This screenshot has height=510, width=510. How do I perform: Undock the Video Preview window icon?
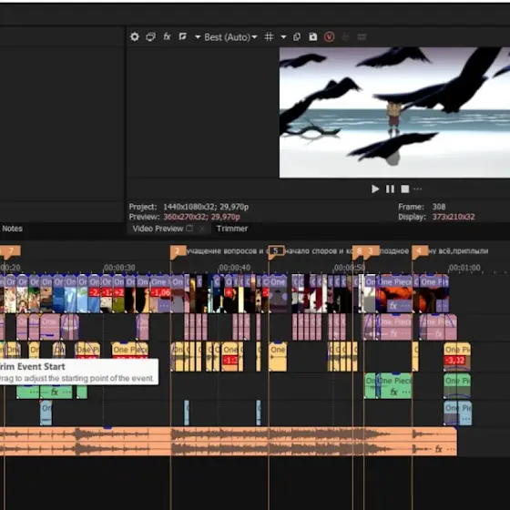click(x=189, y=229)
